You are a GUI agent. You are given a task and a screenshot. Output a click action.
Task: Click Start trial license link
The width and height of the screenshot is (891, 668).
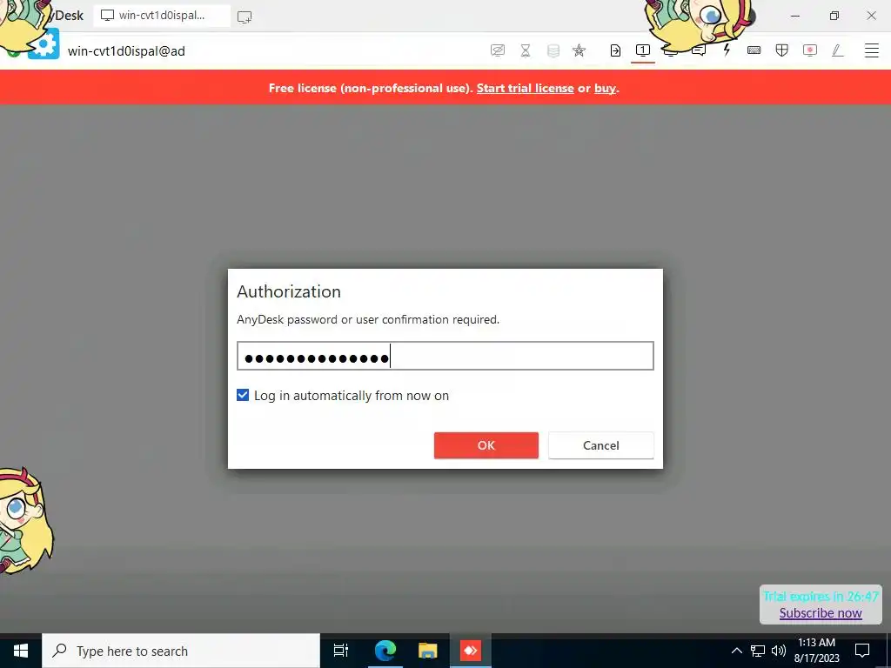(525, 88)
